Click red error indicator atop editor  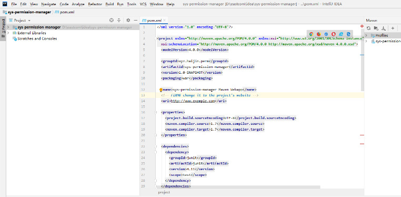coord(362,26)
